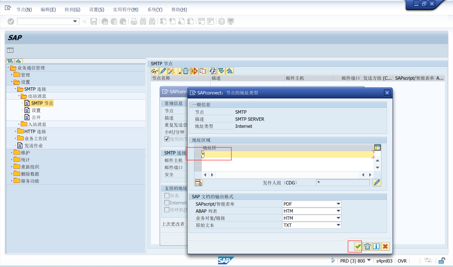This screenshot has height=267, width=453.
Task: Click the Create New Session icon
Action: 201,21
